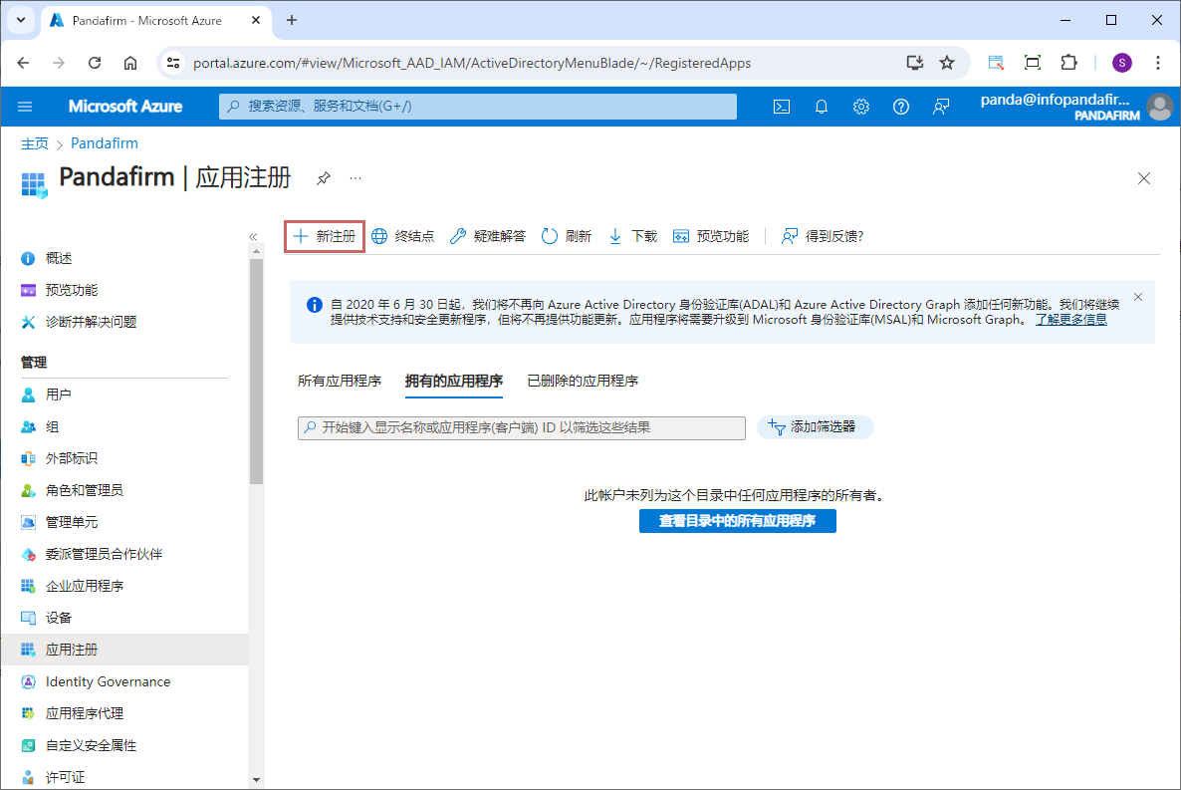1181x790 pixels.
Task: Click 刷新 to refresh the list
Action: pyautogui.click(x=567, y=236)
